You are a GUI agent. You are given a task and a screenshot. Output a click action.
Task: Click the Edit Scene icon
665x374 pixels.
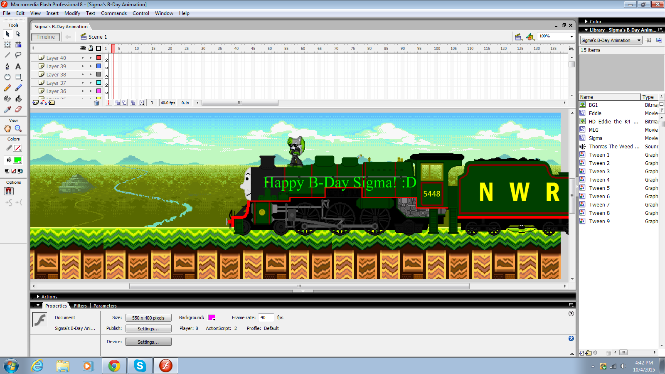coord(518,37)
